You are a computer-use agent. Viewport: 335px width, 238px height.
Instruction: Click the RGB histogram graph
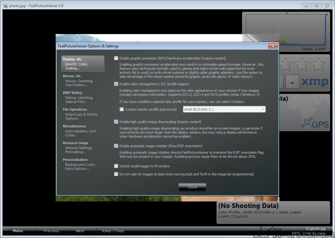(287, 31)
